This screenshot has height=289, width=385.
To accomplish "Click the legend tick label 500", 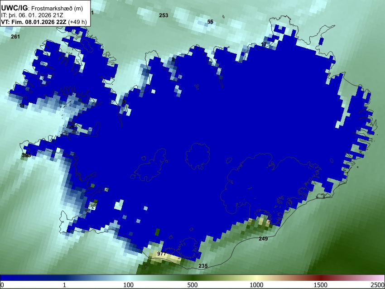I will (192, 285).
